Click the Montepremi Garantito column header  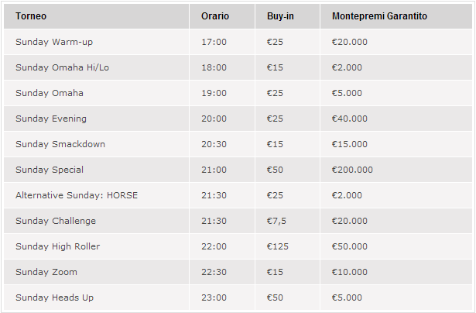click(x=379, y=16)
